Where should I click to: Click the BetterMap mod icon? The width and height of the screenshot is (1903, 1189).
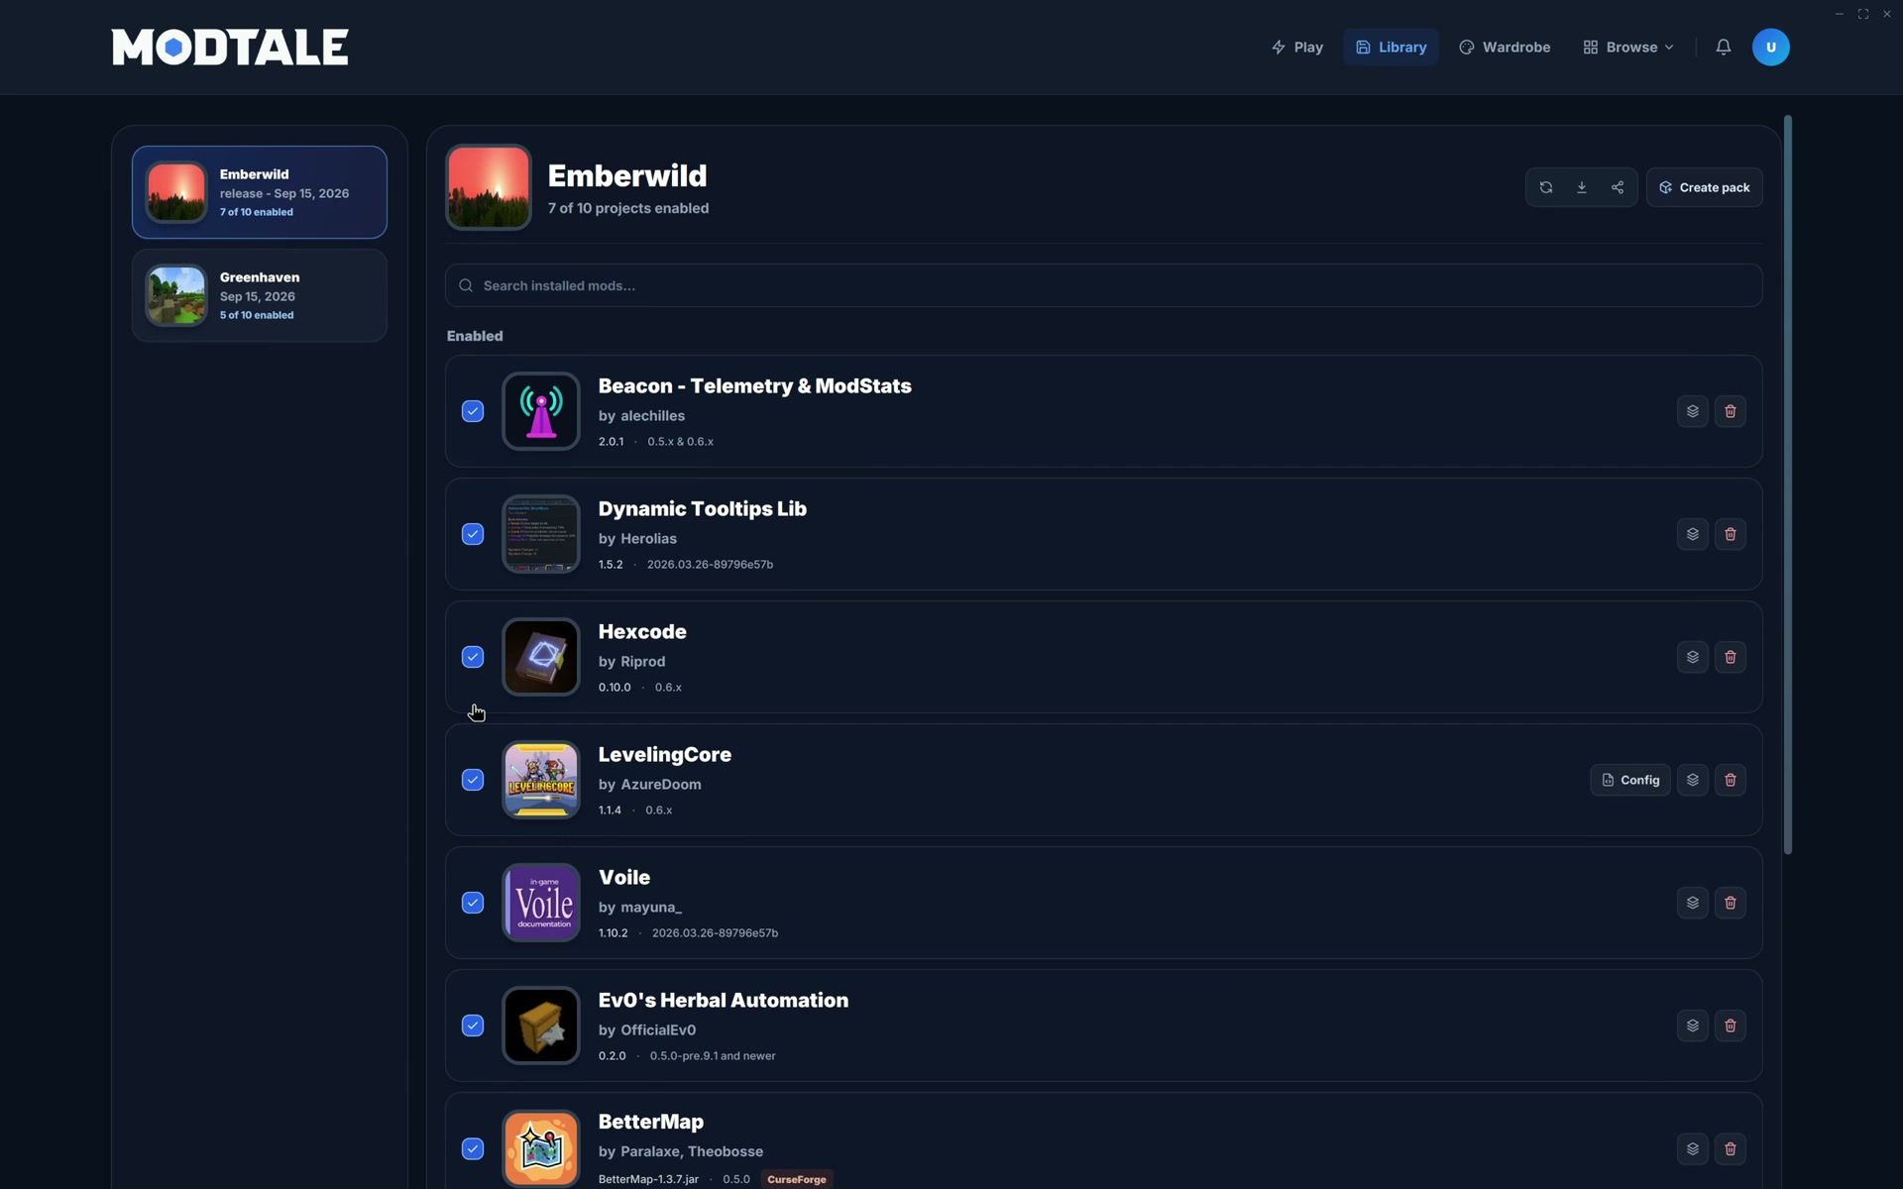(x=541, y=1148)
